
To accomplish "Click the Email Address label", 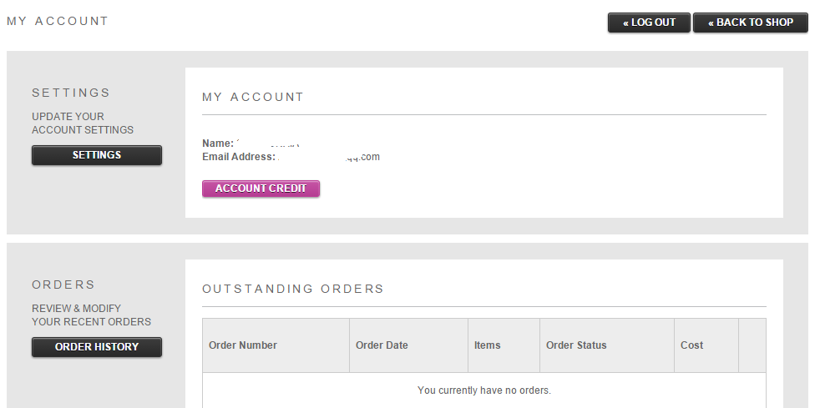I will [239, 157].
